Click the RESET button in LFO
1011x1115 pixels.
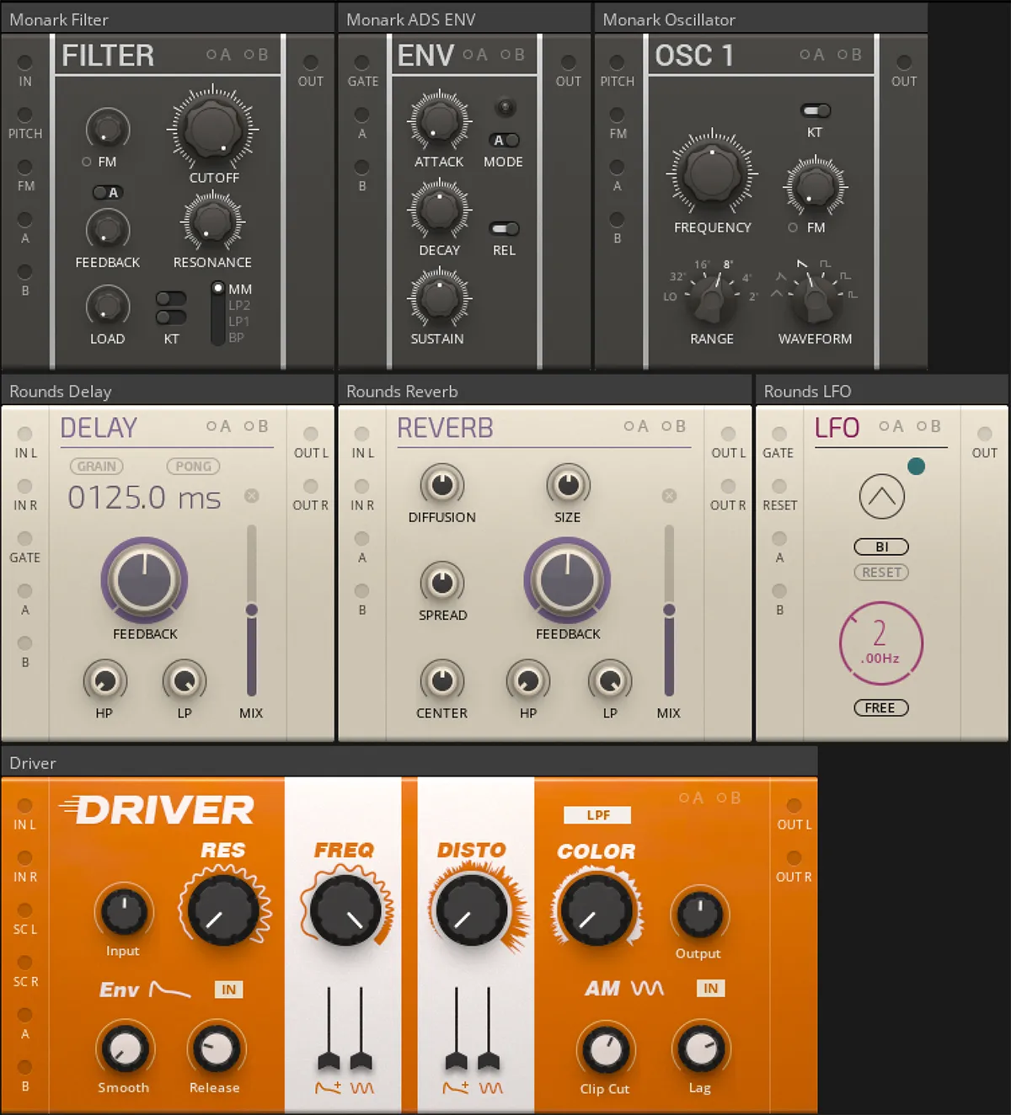[881, 572]
